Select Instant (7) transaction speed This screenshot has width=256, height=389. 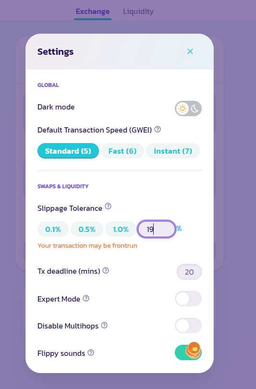click(x=173, y=151)
